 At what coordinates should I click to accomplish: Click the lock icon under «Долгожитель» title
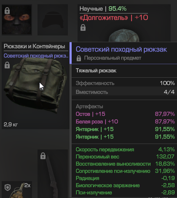point(83,27)
